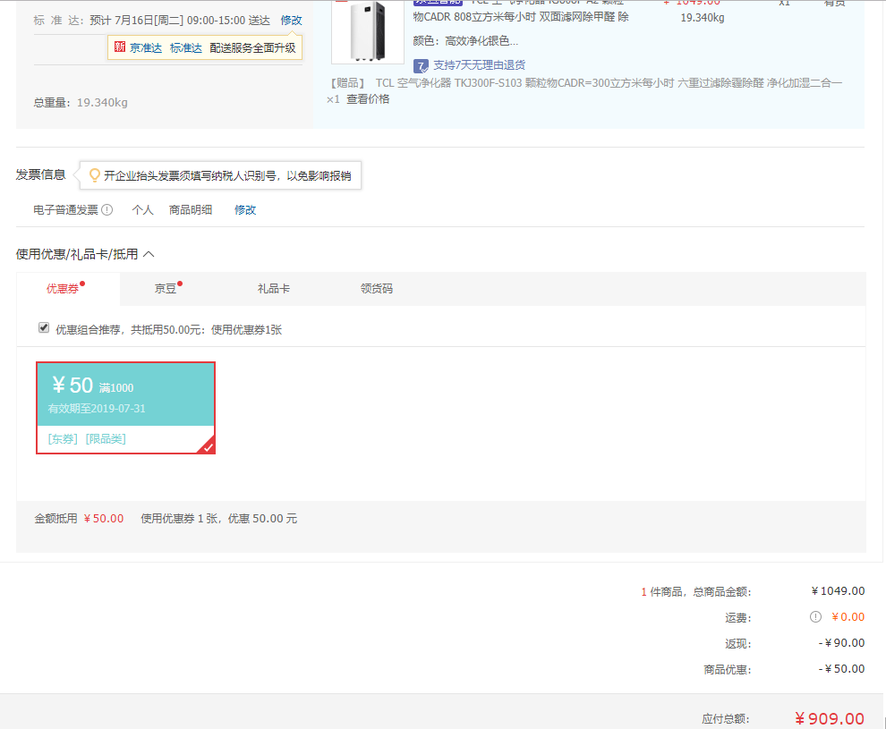Click the gift TCL TKJ300F-S103 description
886x729 pixels.
pyautogui.click(x=609, y=83)
